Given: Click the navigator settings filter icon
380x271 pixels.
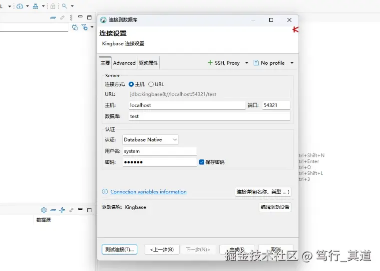Looking at the screenshot, I should coord(75,27).
